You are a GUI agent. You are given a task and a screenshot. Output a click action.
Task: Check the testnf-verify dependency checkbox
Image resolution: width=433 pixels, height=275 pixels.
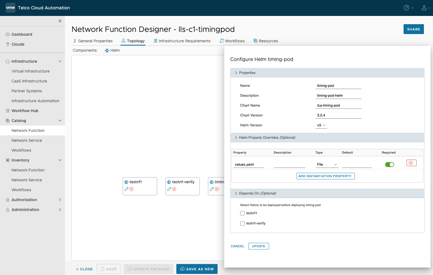[x=242, y=223]
